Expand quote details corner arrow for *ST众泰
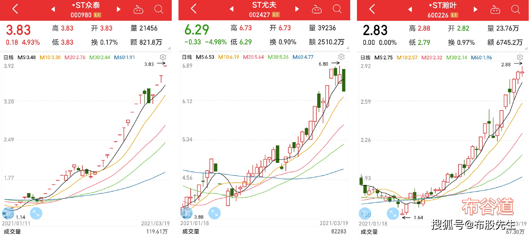Viewport: 529px width, 236px height. [x=169, y=48]
